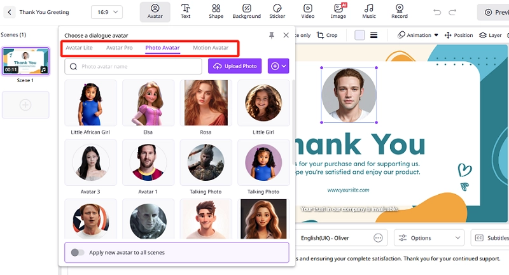The height and width of the screenshot is (275, 509).
Task: Switch to the Motion Avatar tab
Action: click(211, 48)
